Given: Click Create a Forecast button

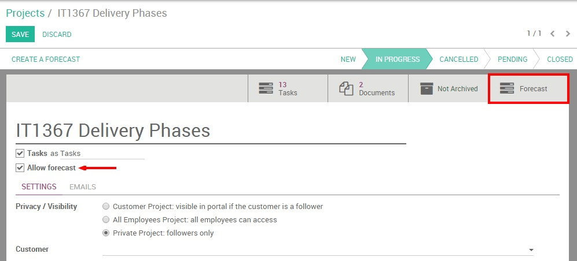Looking at the screenshot, I should [x=46, y=59].
